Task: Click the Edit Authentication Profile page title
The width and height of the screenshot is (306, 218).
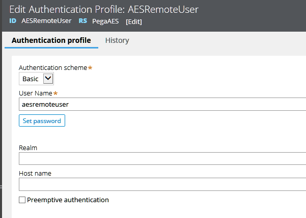Action: [x=104, y=9]
